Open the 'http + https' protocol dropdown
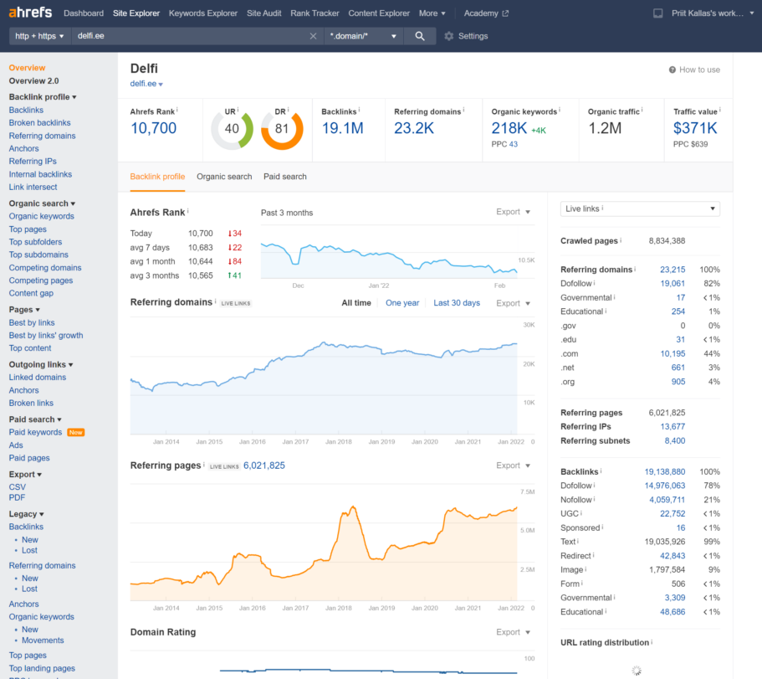 (x=38, y=36)
